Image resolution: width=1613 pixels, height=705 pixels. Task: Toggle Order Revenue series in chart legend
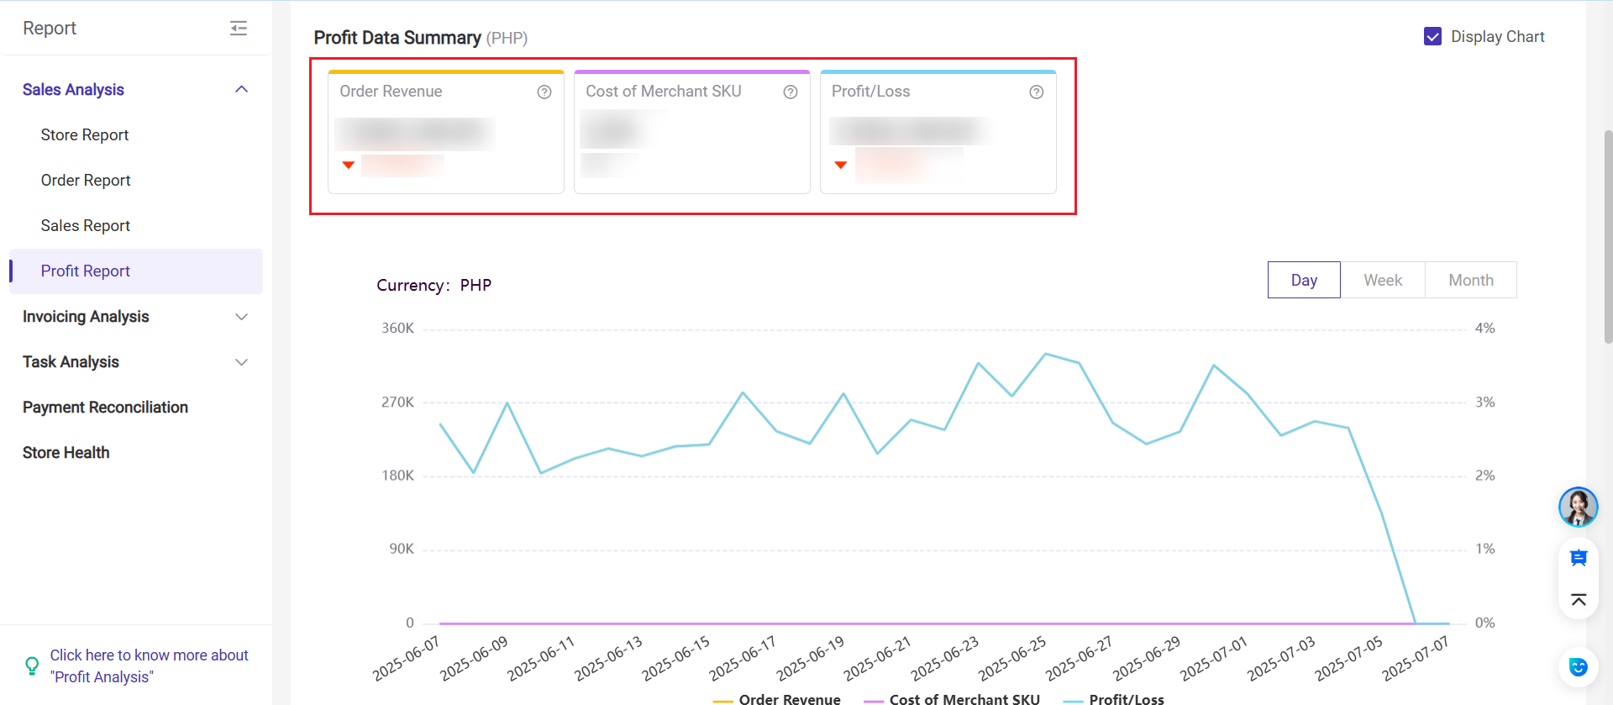[x=776, y=698]
